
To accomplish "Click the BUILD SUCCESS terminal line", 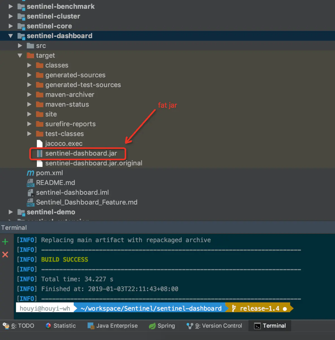I will 64,260.
